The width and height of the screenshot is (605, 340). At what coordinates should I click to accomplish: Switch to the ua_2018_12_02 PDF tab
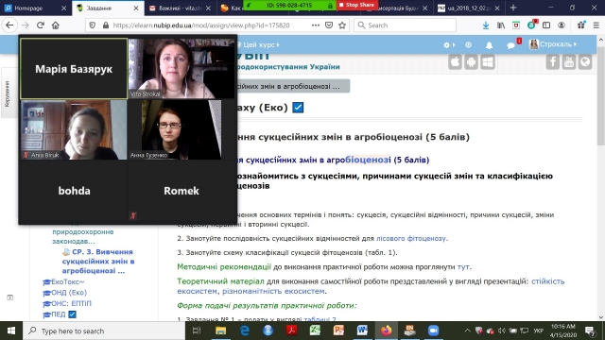point(469,8)
